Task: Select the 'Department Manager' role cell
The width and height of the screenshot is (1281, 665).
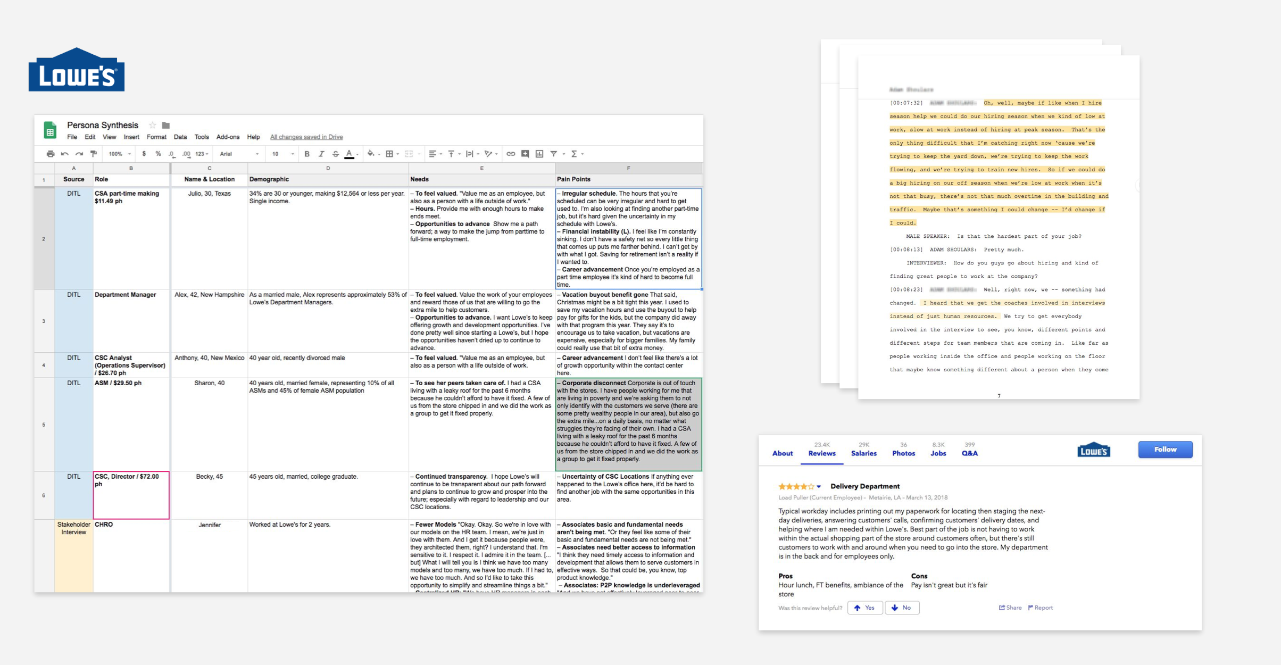Action: tap(131, 321)
